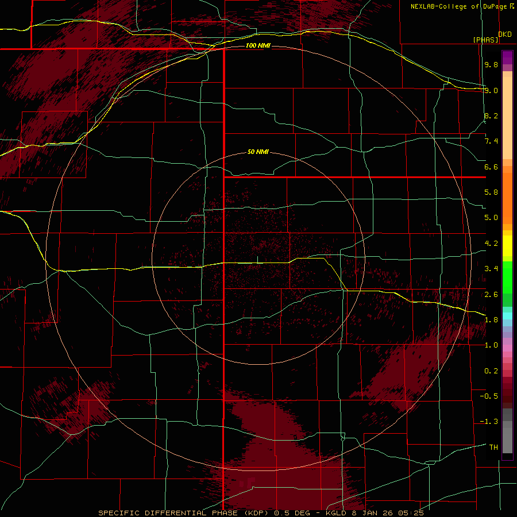Screen dimensions: 517x517
Task: Click the Specific Differential Phase title caption
Action: point(261,513)
